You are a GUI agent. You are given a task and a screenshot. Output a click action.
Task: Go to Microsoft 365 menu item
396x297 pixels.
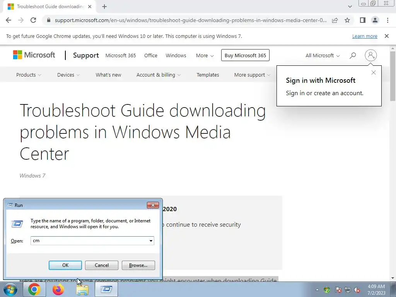(121, 56)
